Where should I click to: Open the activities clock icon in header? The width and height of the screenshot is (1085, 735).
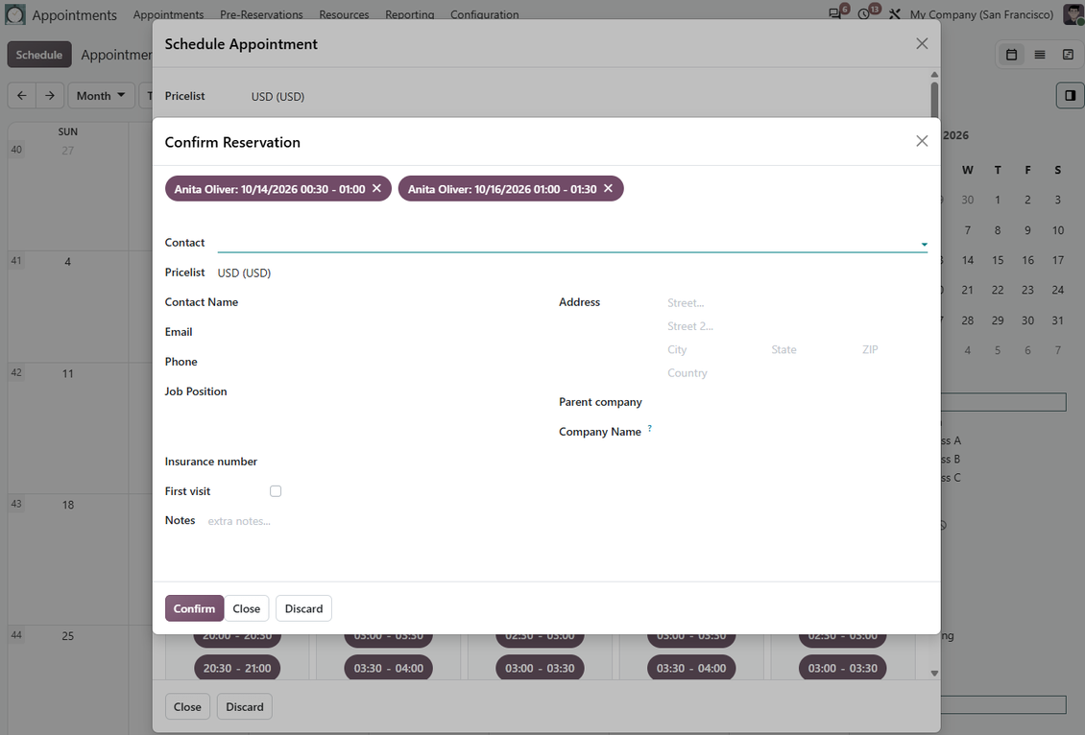[863, 13]
